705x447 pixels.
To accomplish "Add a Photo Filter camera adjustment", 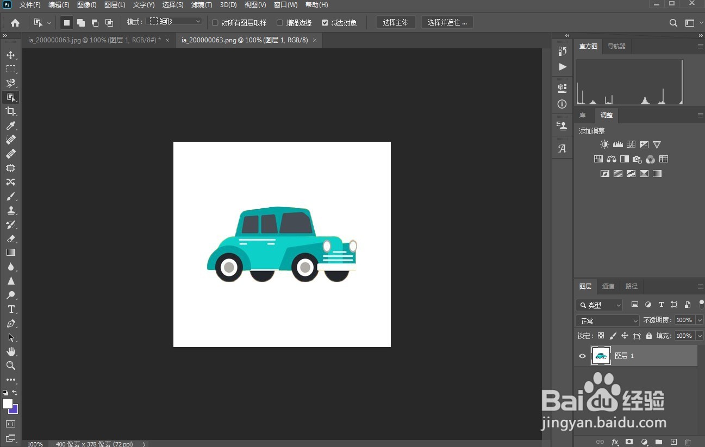I will [x=638, y=159].
